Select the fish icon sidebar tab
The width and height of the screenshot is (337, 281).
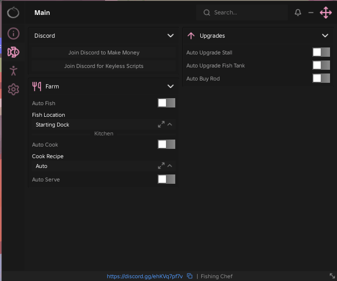(x=13, y=52)
